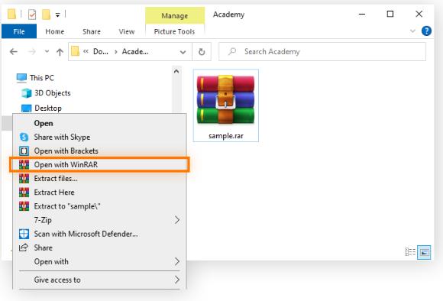Choose Open with Brackets

point(99,151)
